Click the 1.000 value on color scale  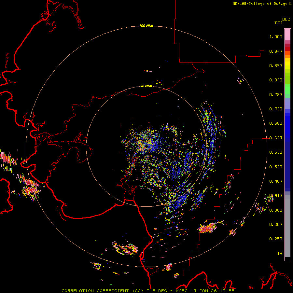click(276, 36)
